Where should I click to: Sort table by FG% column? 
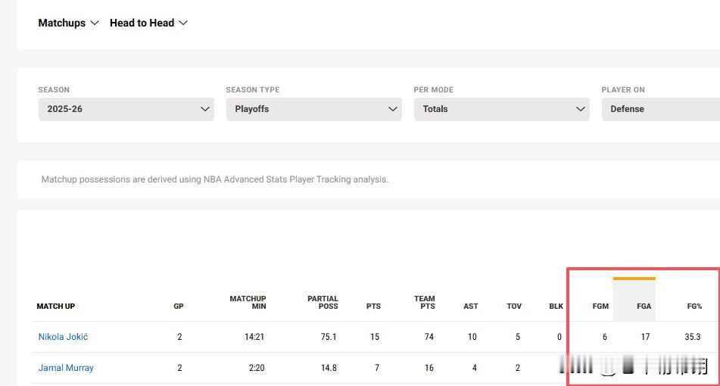coord(694,307)
